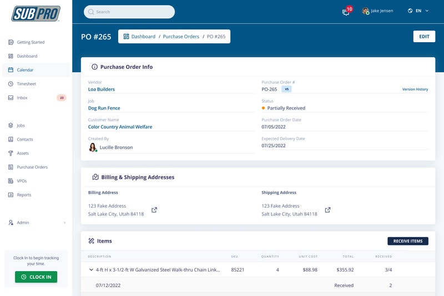Click the RECEIVE ITEMS button
444x296 pixels.
coord(407,241)
